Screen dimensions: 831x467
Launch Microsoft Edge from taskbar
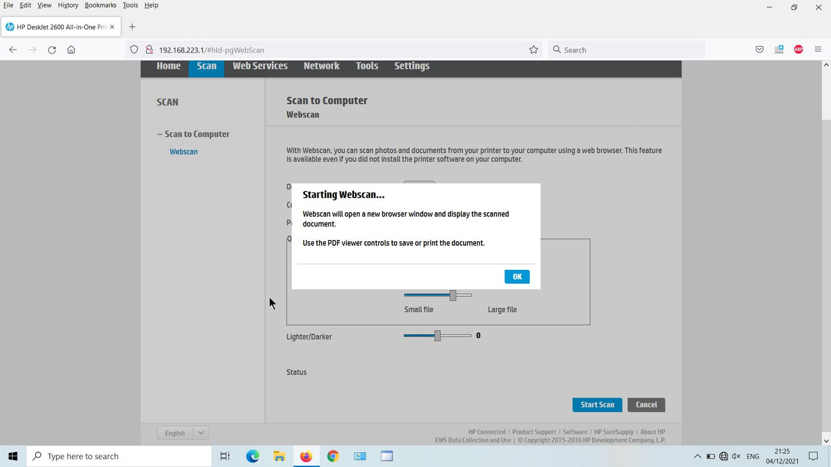click(x=253, y=456)
